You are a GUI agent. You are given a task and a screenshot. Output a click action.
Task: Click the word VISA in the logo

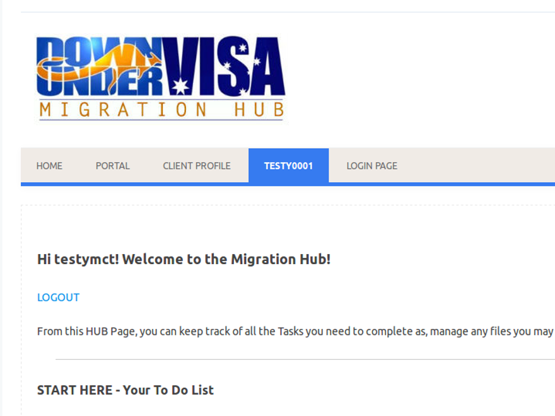pos(224,66)
